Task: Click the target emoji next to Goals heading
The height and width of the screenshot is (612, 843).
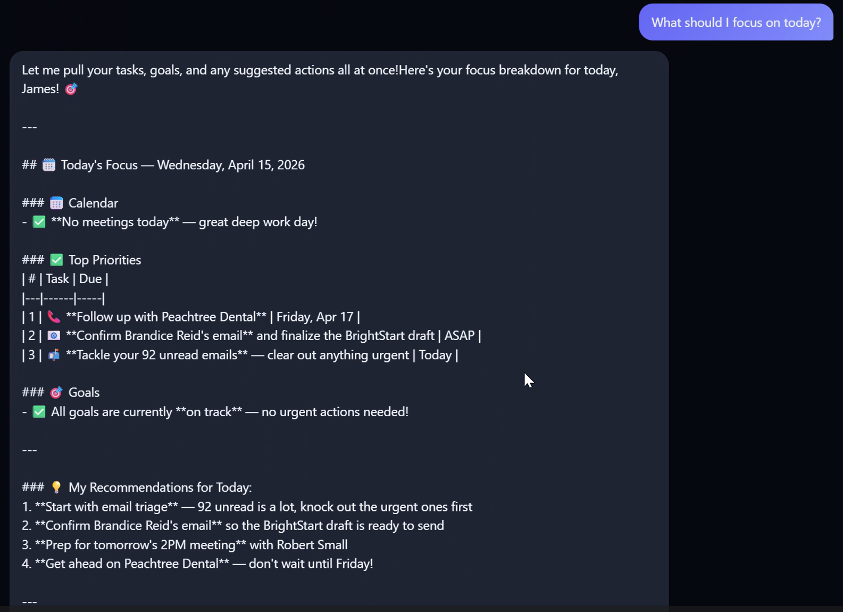Action: click(x=56, y=392)
